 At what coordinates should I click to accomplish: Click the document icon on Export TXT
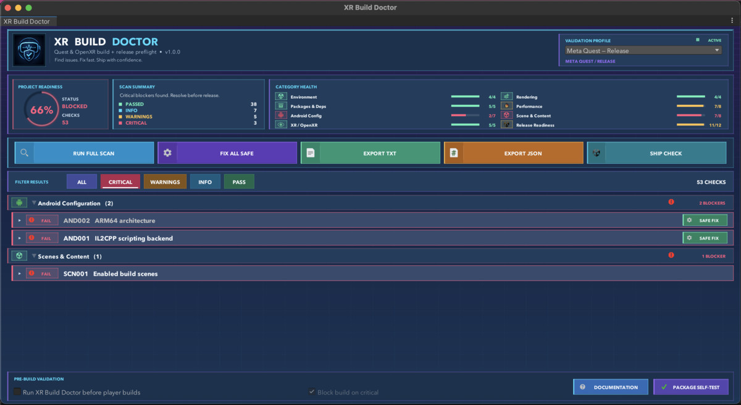pyautogui.click(x=311, y=152)
